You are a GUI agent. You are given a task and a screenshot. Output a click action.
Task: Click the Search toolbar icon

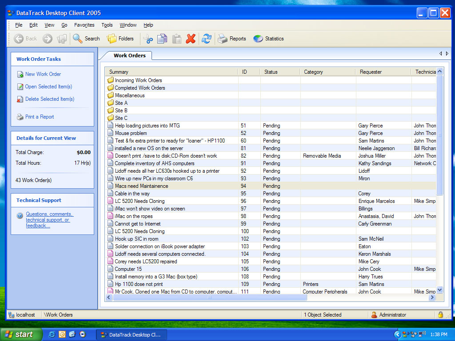click(x=87, y=39)
